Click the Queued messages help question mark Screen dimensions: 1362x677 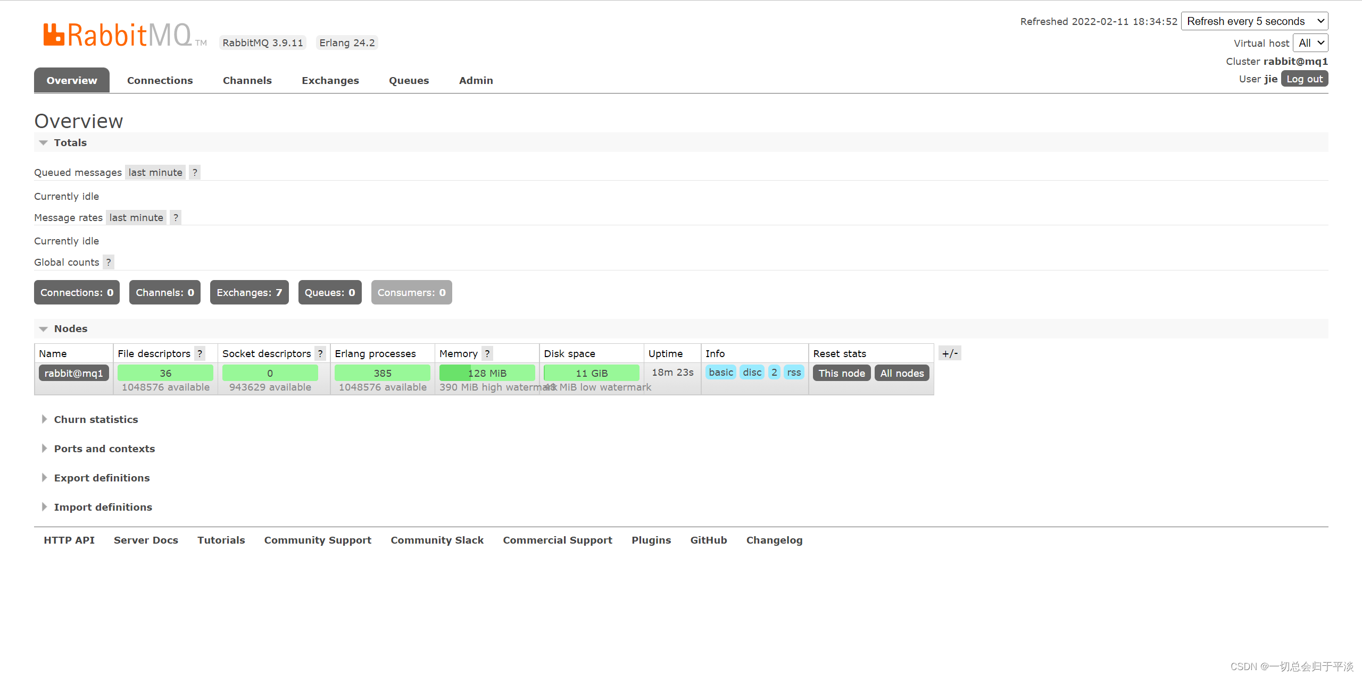[195, 172]
